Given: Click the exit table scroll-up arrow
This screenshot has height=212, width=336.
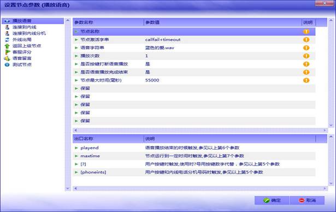Looking at the screenshot, I should (x=331, y=137).
